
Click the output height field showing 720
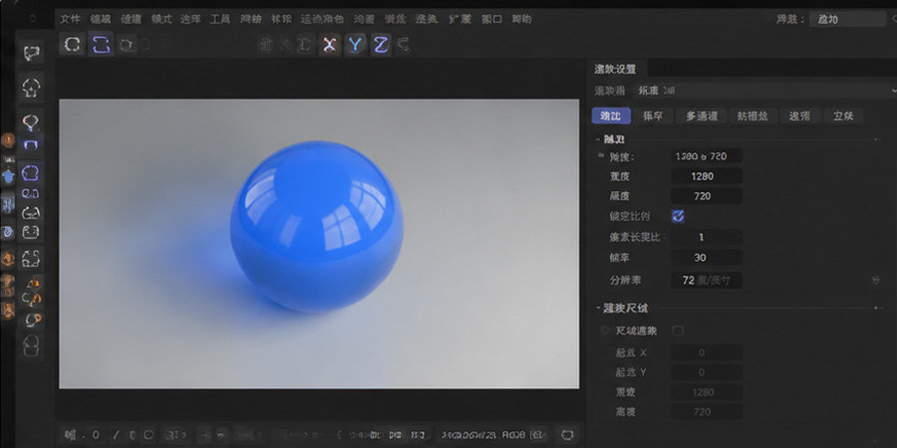pos(707,196)
